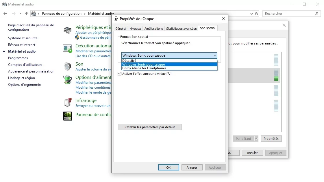Go up one level with up arrow
This screenshot has width=324, height=182.
tap(27, 14)
